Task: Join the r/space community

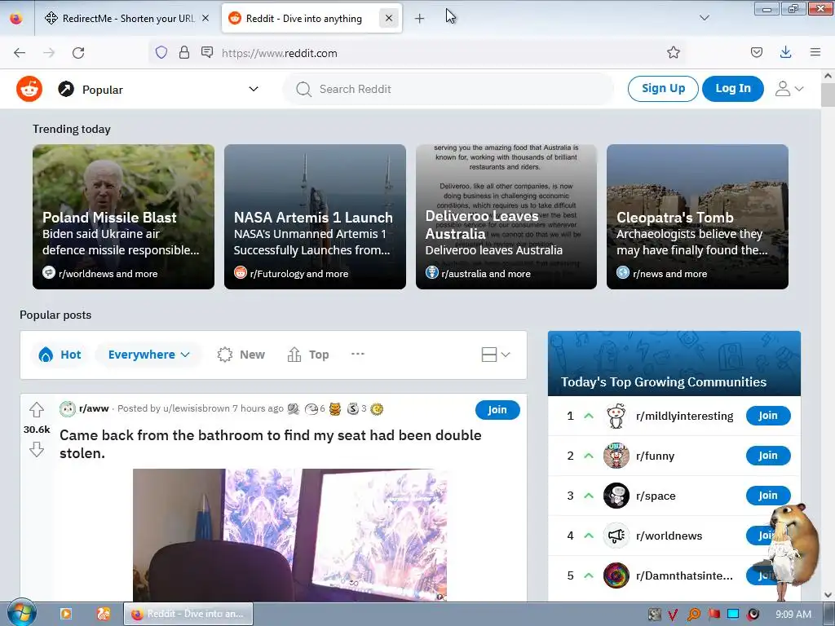Action: [768, 496]
